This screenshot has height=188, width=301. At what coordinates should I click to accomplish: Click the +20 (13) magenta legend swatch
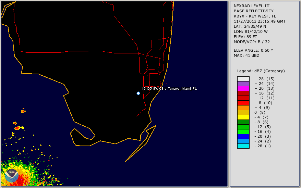coord(243,88)
